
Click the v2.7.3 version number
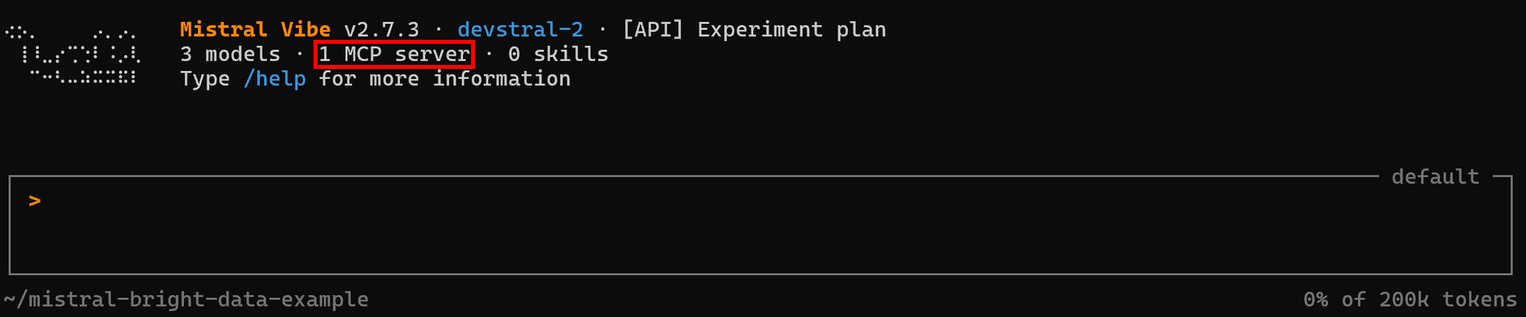(381, 30)
